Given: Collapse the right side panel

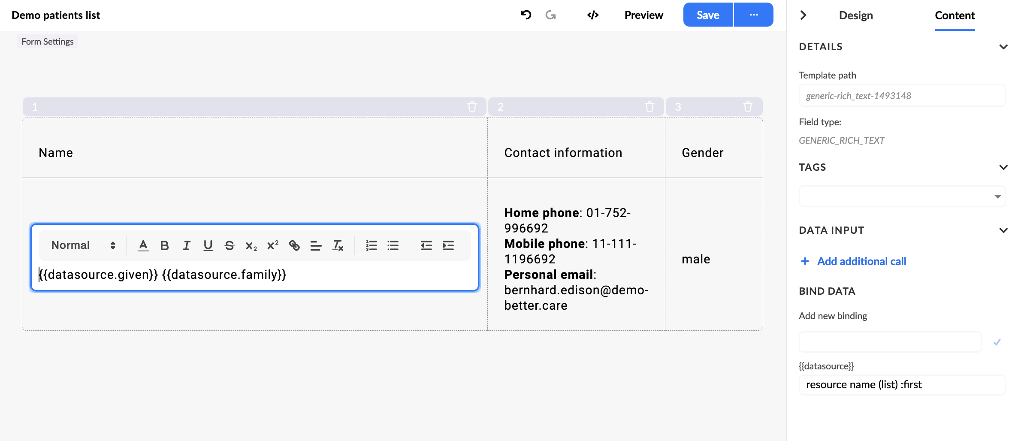Looking at the screenshot, I should click(x=804, y=15).
